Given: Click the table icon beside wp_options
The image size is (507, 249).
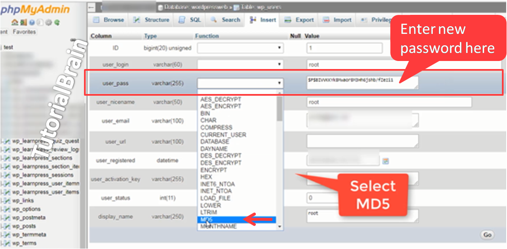Looking at the screenshot, I should click(x=8, y=209).
